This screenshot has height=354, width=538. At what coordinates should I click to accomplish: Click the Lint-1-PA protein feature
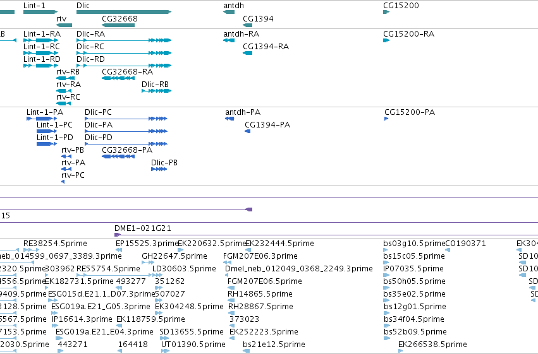tap(42, 119)
